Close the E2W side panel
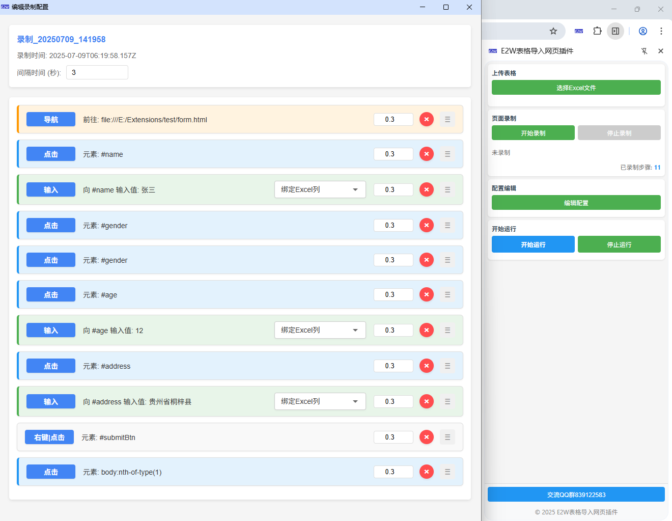672x521 pixels. [661, 51]
